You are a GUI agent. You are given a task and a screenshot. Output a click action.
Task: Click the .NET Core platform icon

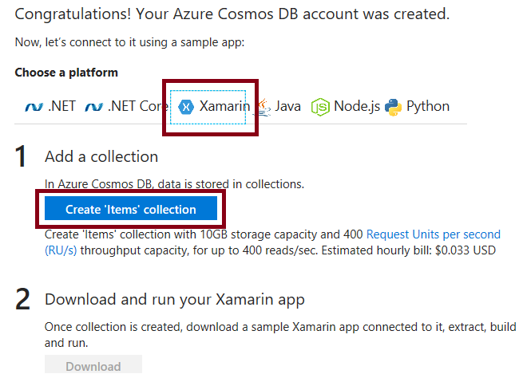[93, 107]
